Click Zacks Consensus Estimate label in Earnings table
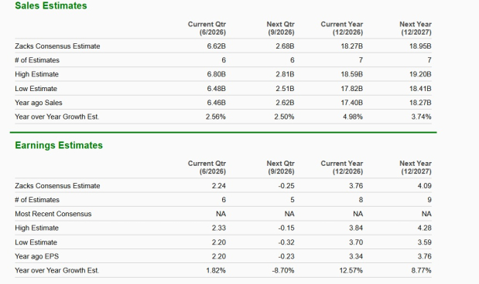This screenshot has width=479, height=284. pyautogui.click(x=57, y=185)
